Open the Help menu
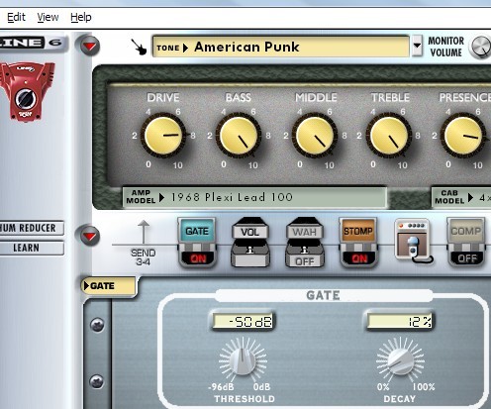 click(81, 17)
